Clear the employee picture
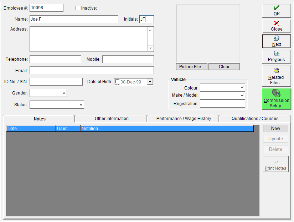The height and width of the screenshot is (222, 294). (x=224, y=67)
